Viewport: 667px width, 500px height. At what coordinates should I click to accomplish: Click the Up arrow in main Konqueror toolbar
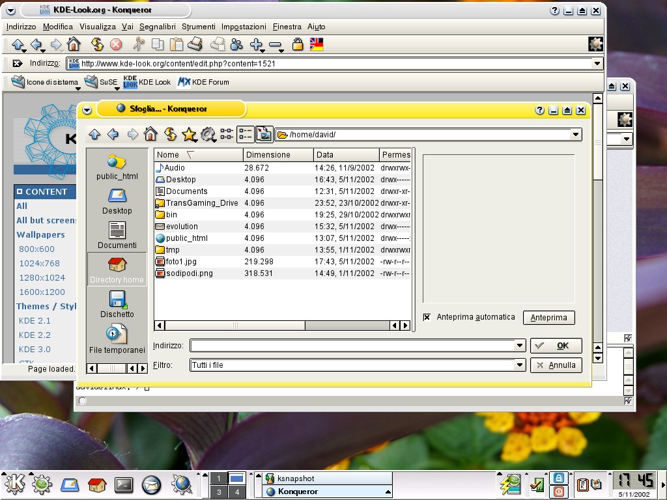click(18, 44)
